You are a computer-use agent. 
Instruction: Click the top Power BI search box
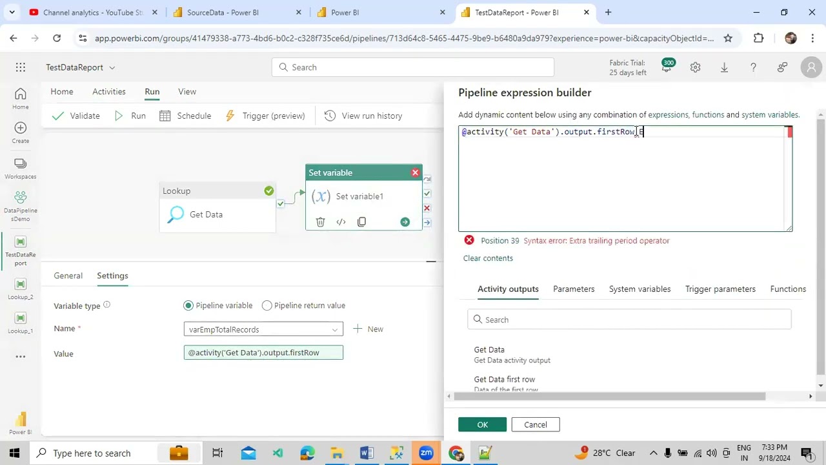413,67
